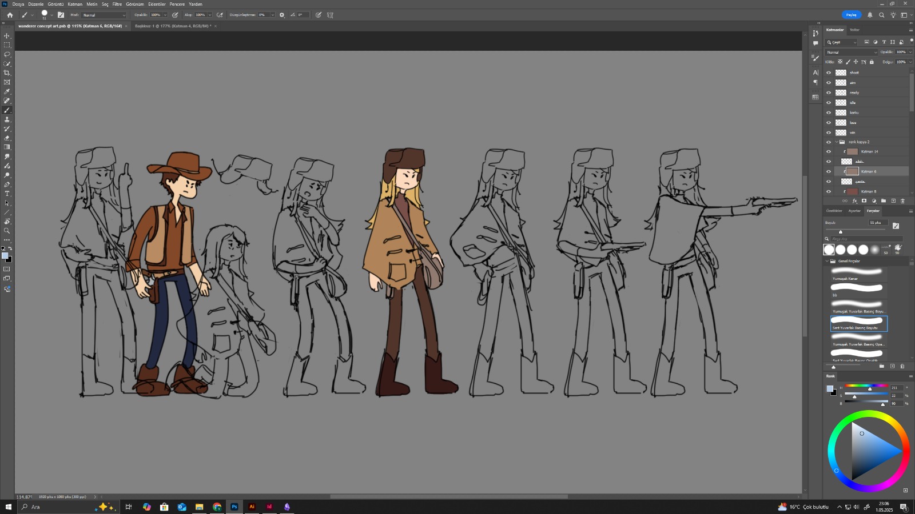The width and height of the screenshot is (915, 514).
Task: Add layer style with fx icon
Action: tap(854, 201)
